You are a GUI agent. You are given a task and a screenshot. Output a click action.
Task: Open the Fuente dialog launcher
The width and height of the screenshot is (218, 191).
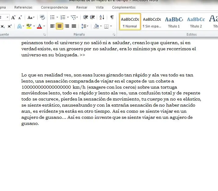(45, 35)
